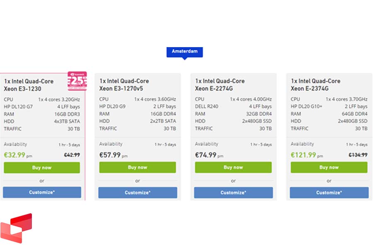Buy now the Xeon E3-1230 server
The height and width of the screenshot is (248, 373).
[42, 167]
